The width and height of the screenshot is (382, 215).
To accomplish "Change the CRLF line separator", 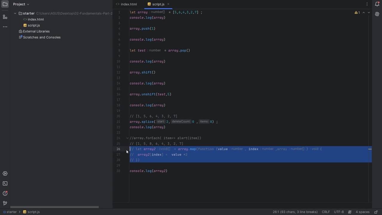I will (x=326, y=212).
